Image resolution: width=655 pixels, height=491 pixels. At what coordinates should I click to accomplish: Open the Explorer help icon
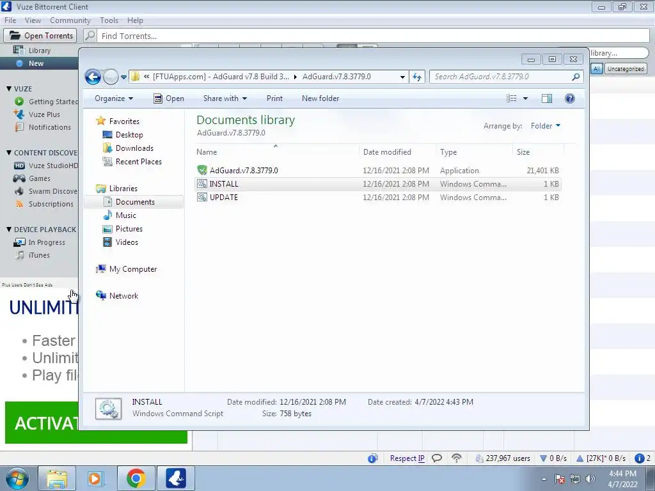pyautogui.click(x=569, y=98)
